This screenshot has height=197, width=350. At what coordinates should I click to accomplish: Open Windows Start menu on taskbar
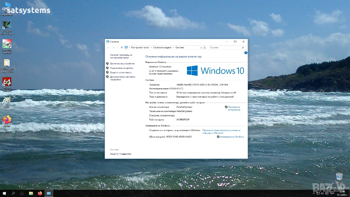[4, 193]
